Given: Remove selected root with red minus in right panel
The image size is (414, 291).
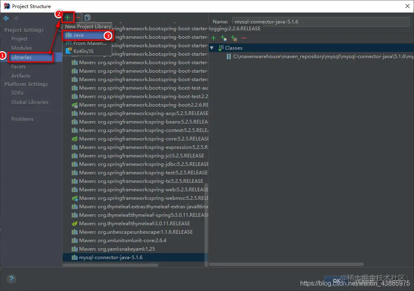Looking at the screenshot, I should 243,38.
